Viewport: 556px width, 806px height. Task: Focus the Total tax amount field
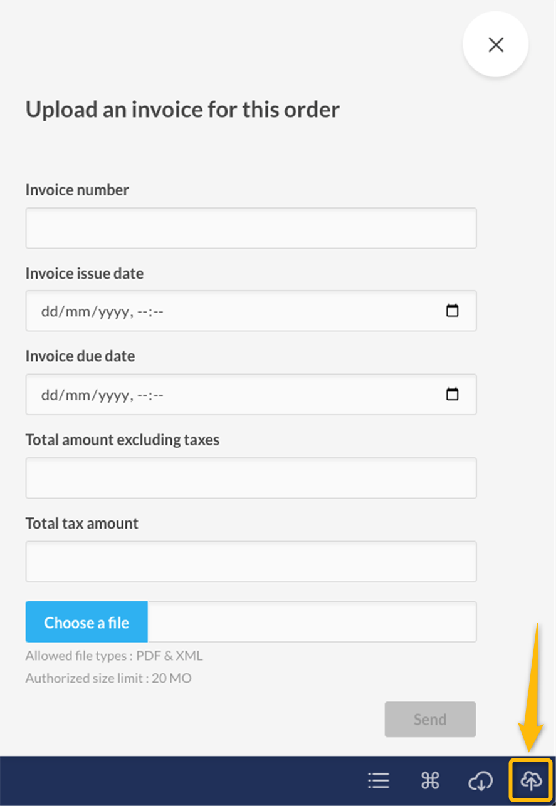[x=251, y=562]
